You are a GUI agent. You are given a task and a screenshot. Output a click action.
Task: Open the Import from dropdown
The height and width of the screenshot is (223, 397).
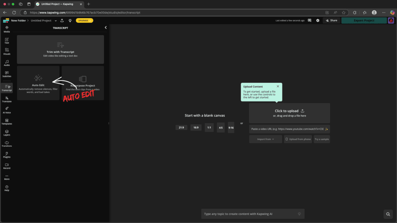tap(265, 139)
